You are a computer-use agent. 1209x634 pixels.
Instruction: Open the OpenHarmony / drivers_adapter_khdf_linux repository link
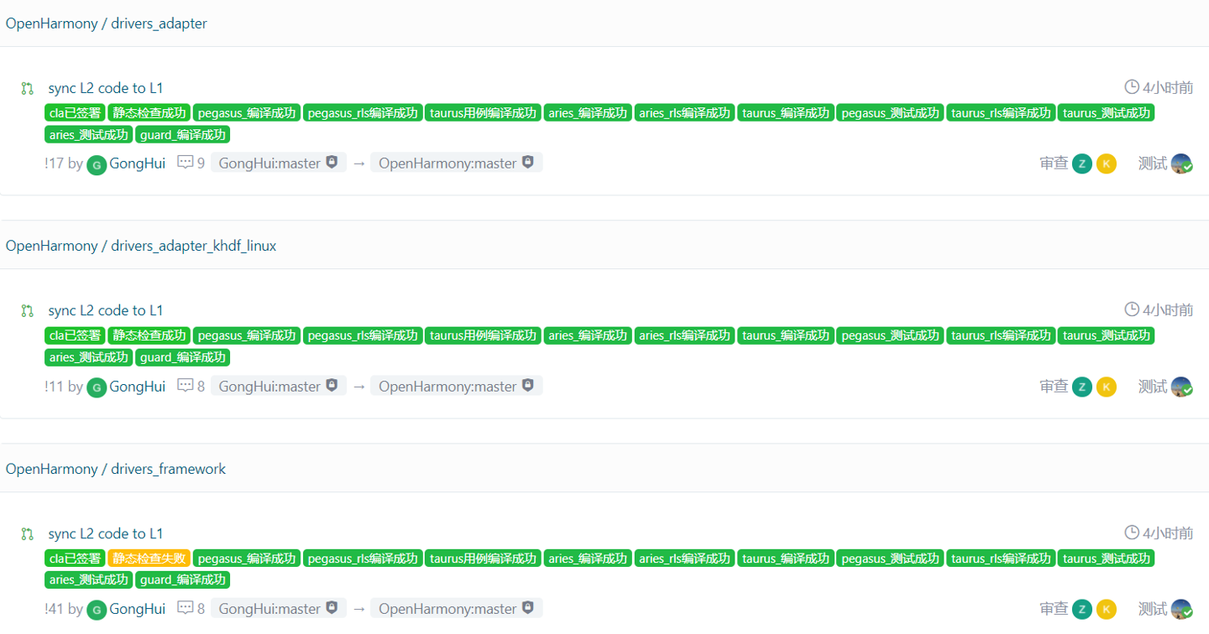141,246
